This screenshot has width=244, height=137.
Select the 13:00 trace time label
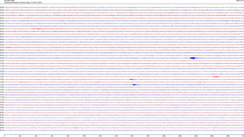coord(2,77)
